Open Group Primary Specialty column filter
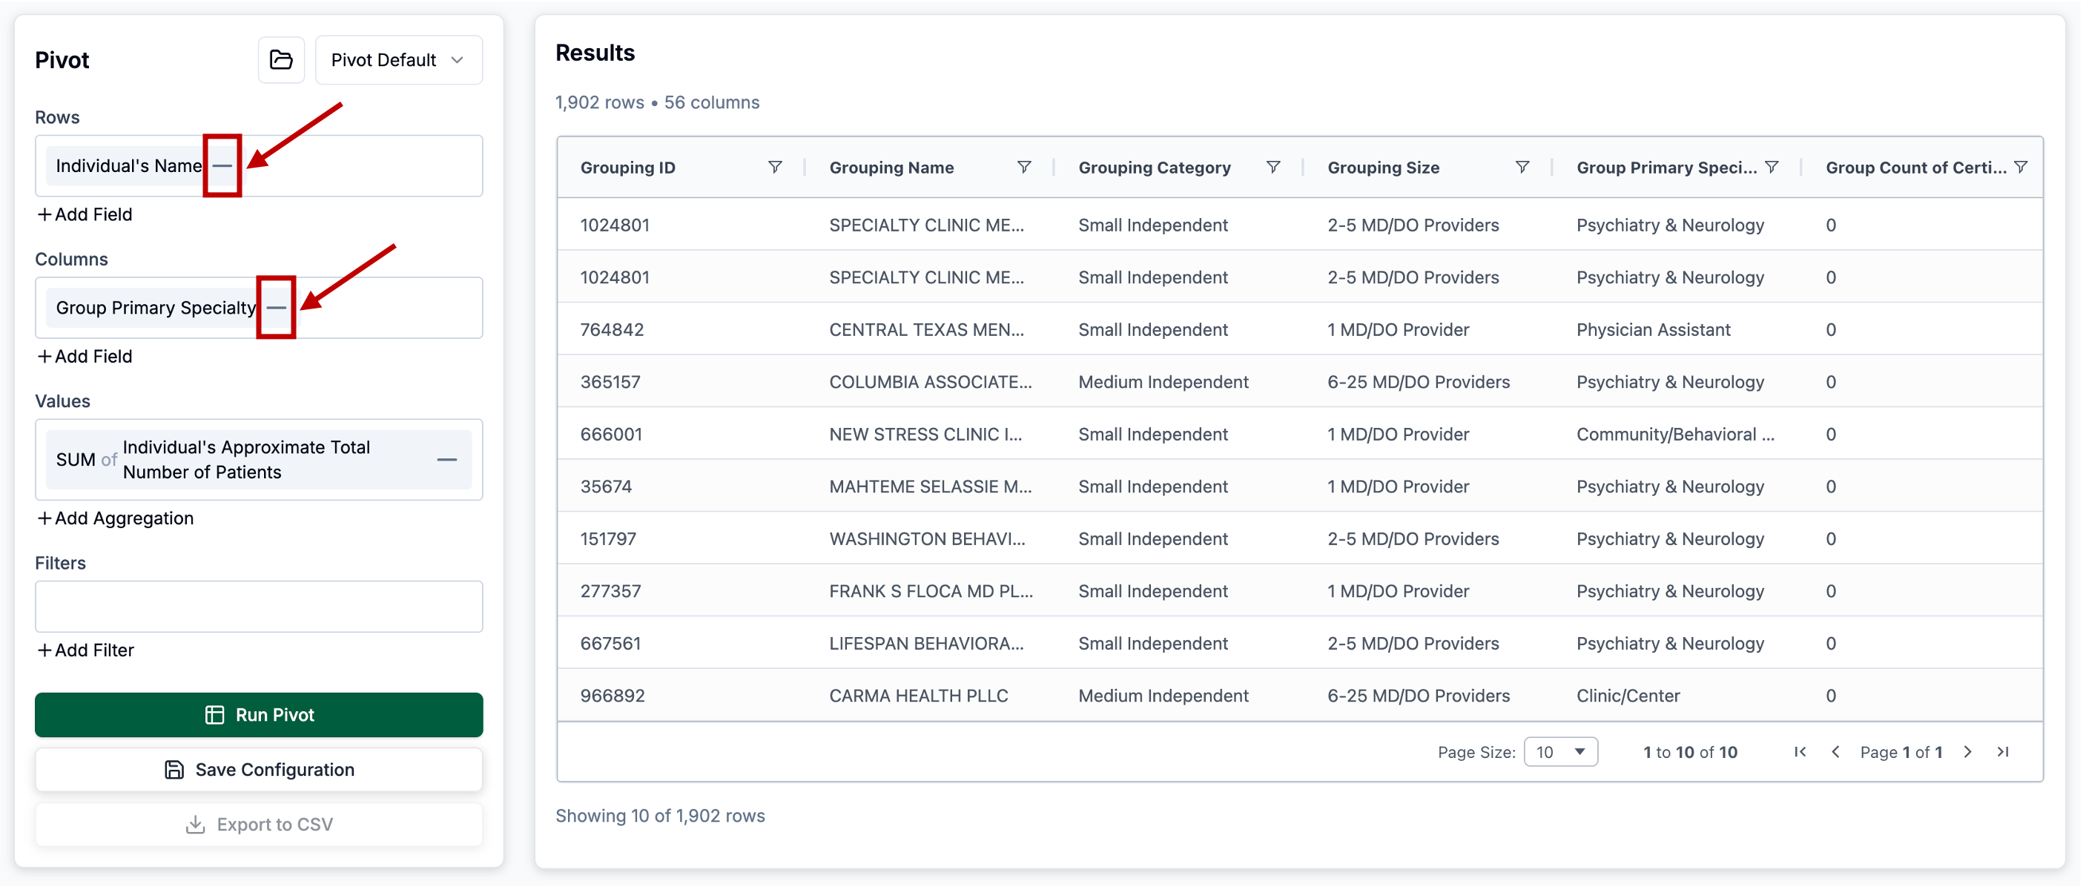This screenshot has height=887, width=2083. click(1770, 168)
